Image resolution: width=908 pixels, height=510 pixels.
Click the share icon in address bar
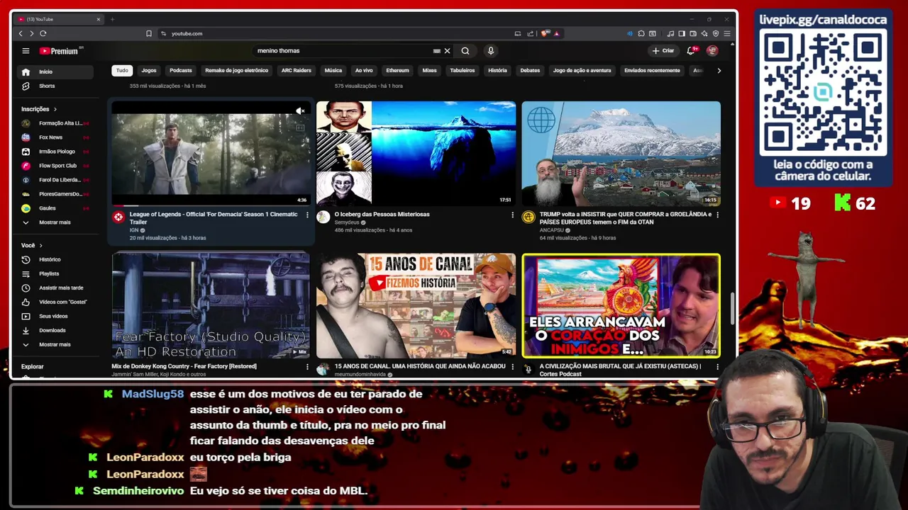[530, 33]
